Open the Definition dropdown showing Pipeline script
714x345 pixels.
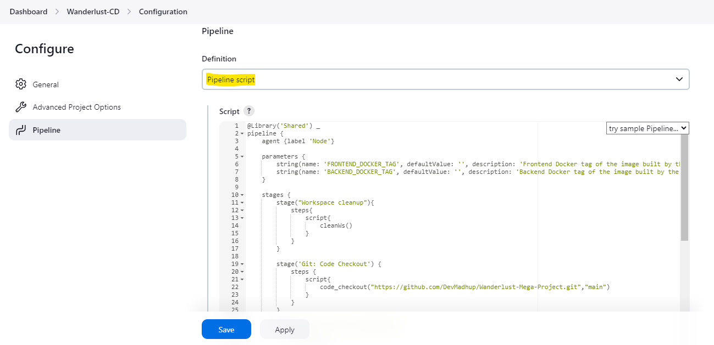[x=445, y=80]
